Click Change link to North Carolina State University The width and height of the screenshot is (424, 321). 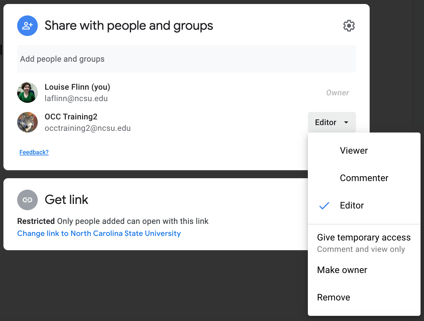pos(99,233)
